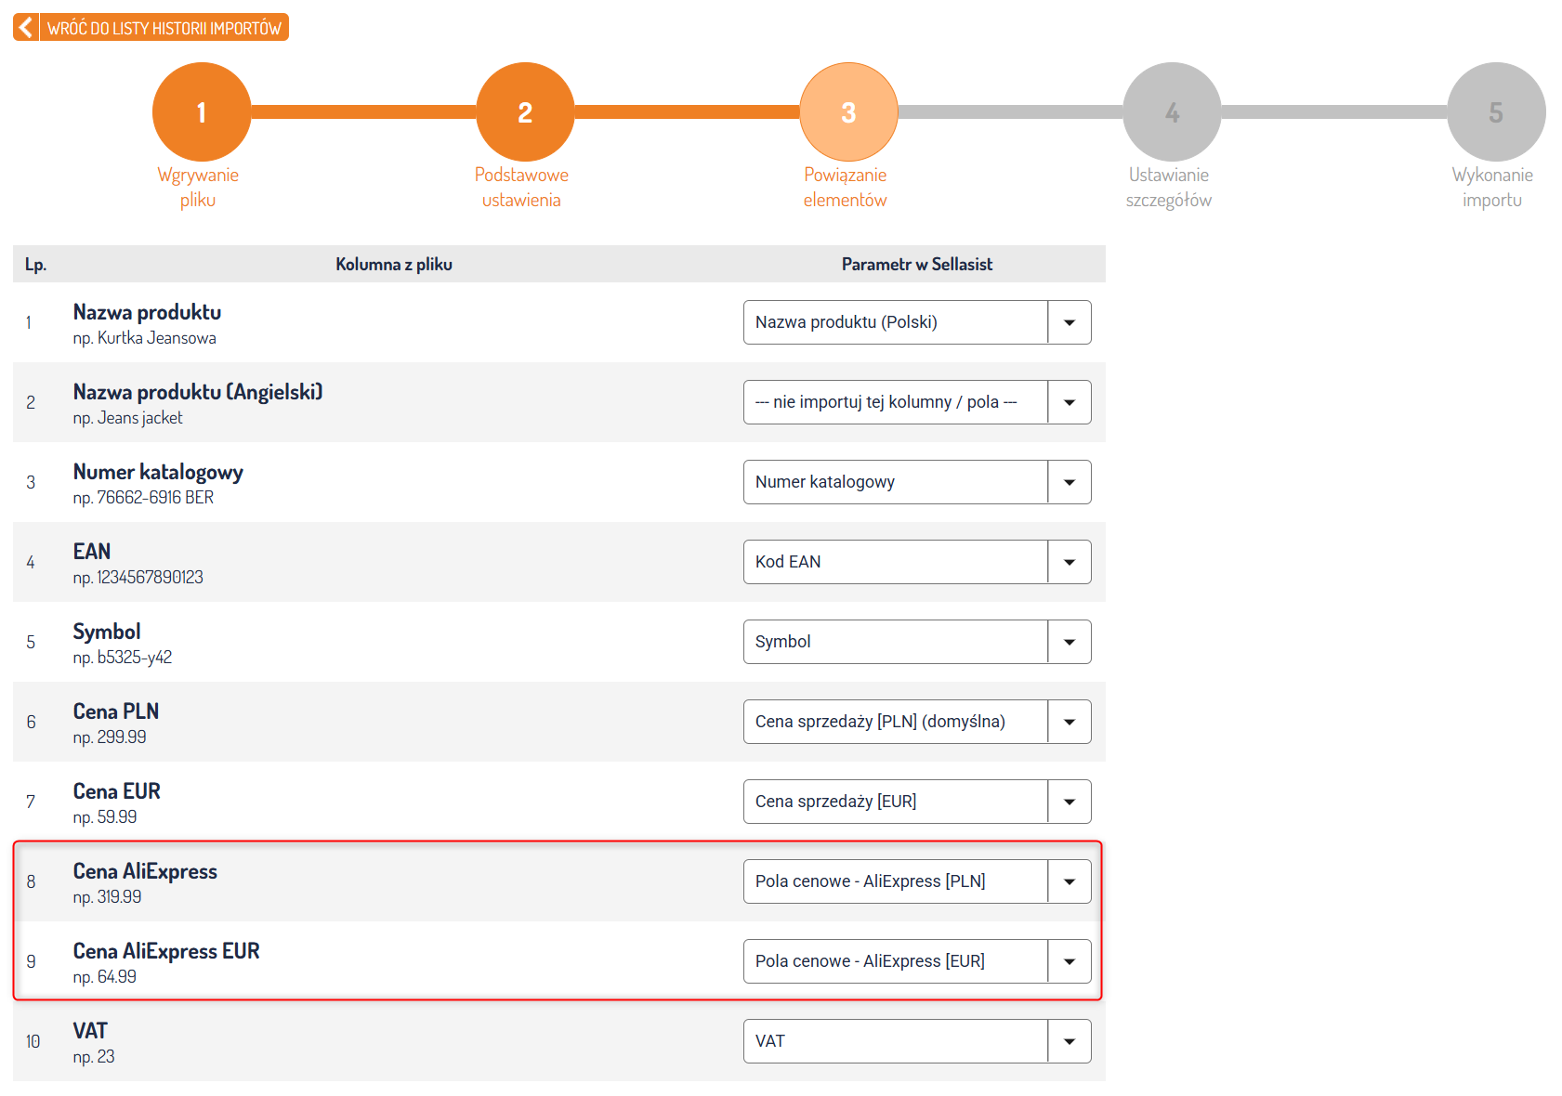Open the Nazwa produktu (Polski) dropdown
The image size is (1562, 1096).
(895, 322)
